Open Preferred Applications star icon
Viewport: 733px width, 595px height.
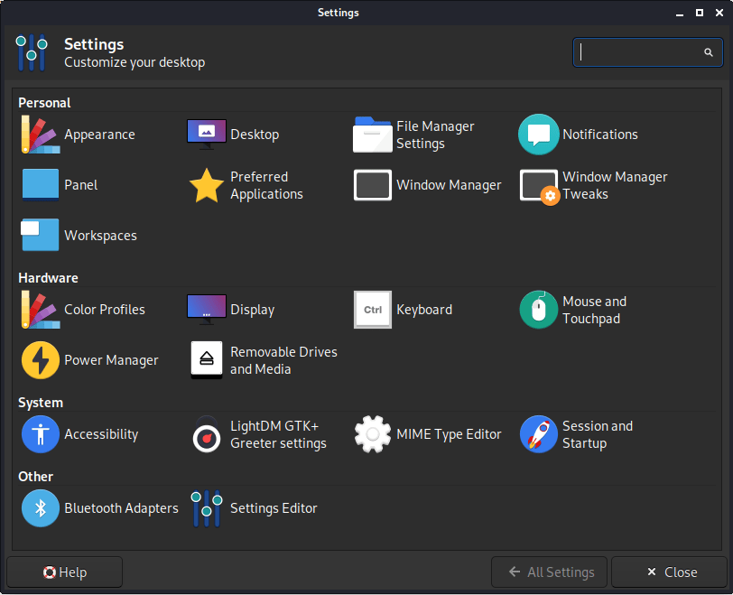click(207, 185)
